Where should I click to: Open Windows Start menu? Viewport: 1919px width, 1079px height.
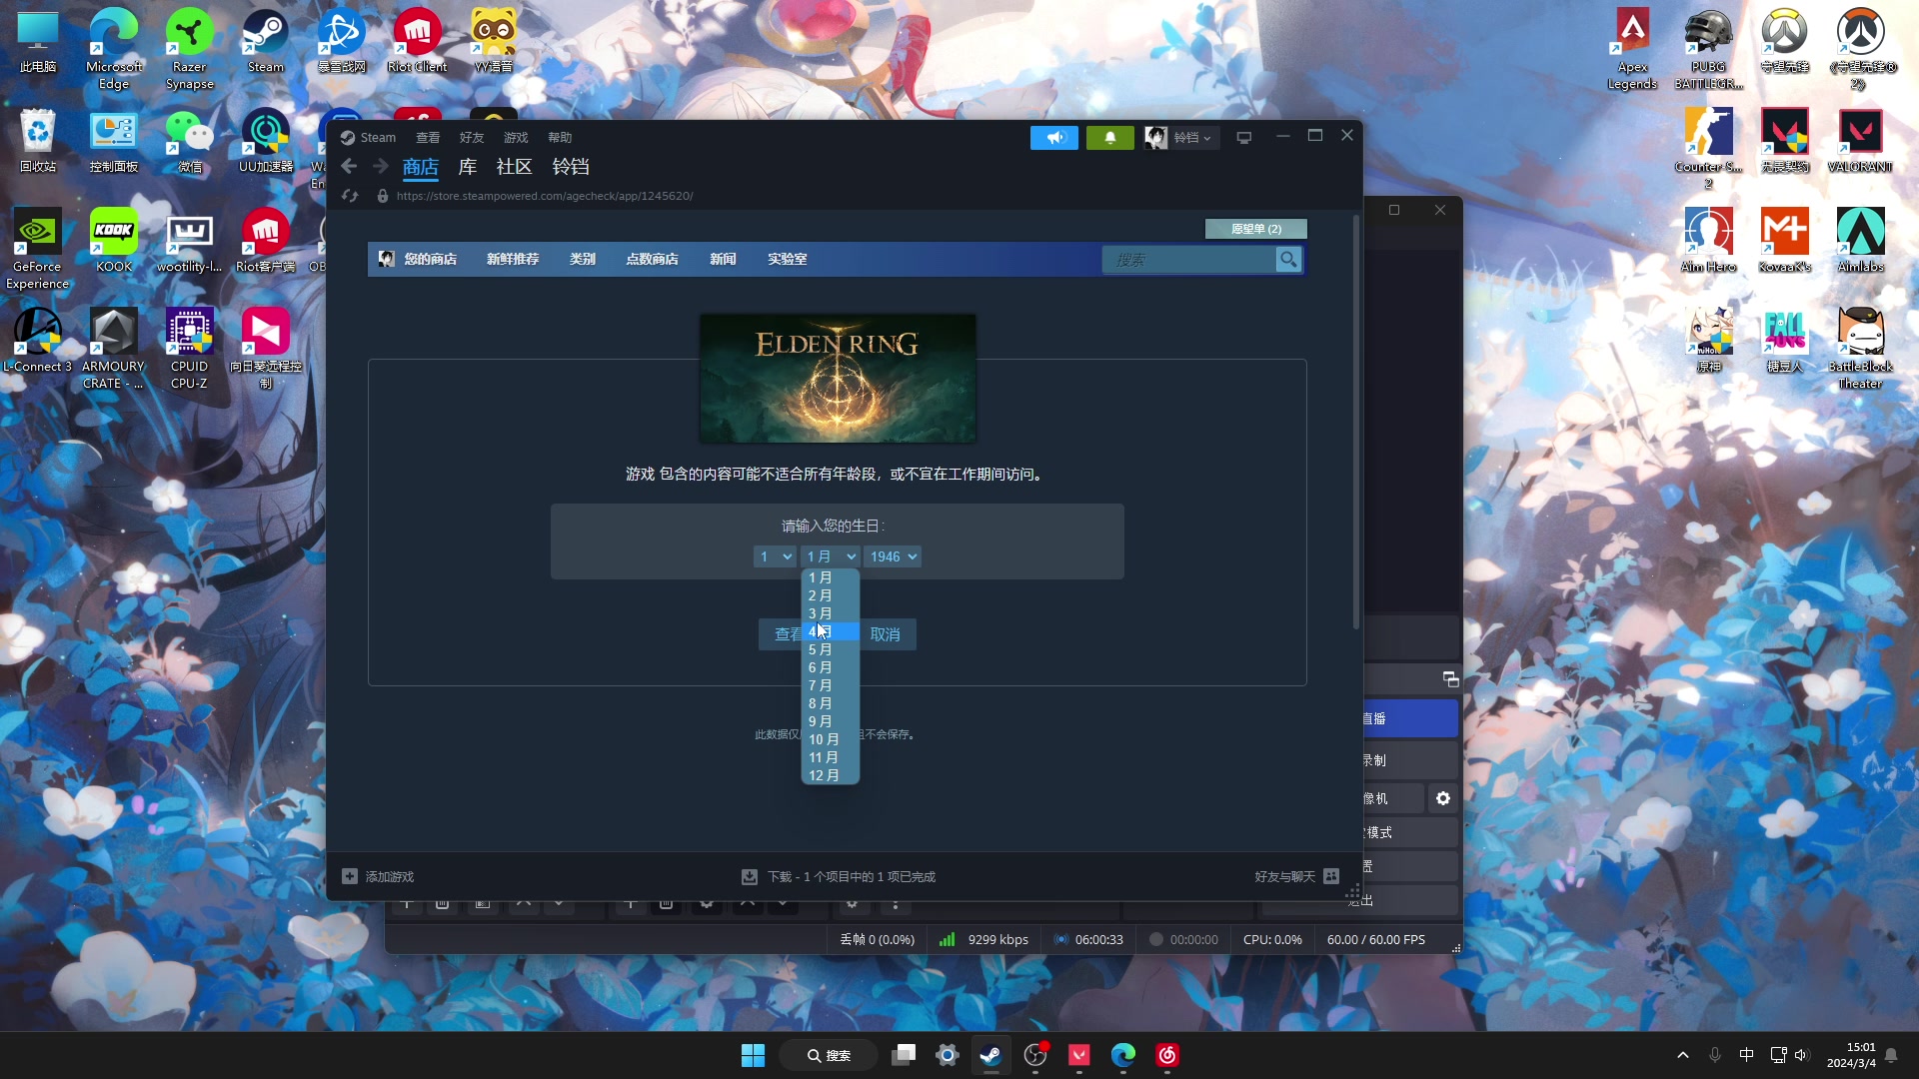click(x=753, y=1055)
